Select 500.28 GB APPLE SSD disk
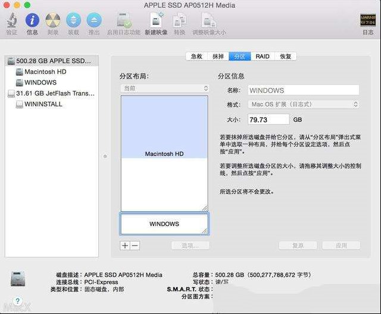 click(52, 61)
